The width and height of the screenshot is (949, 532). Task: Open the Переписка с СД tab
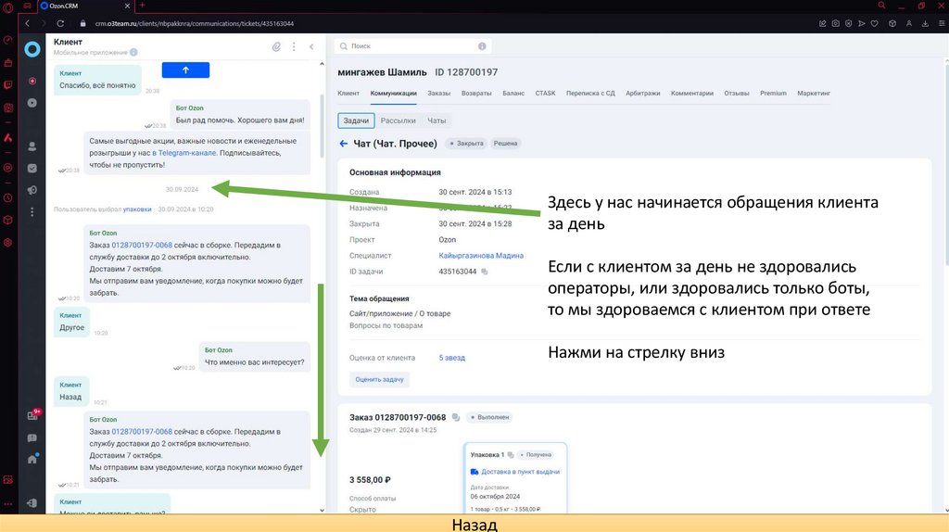tap(590, 94)
